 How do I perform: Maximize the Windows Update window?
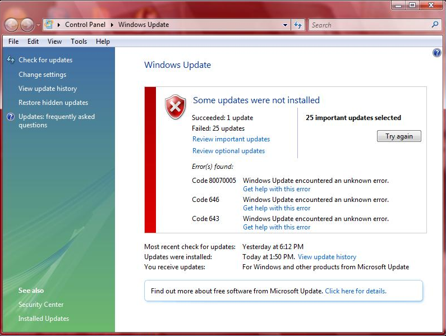412,5
